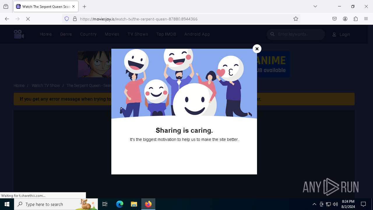Viewport: 373px width, 210px height.
Task: Click the site security padlock icon
Action: 75,19
